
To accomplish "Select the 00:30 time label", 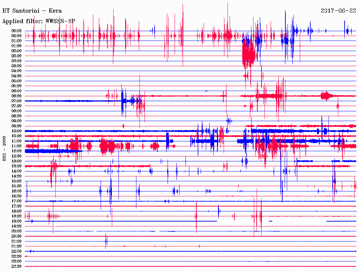I will (x=16, y=36).
